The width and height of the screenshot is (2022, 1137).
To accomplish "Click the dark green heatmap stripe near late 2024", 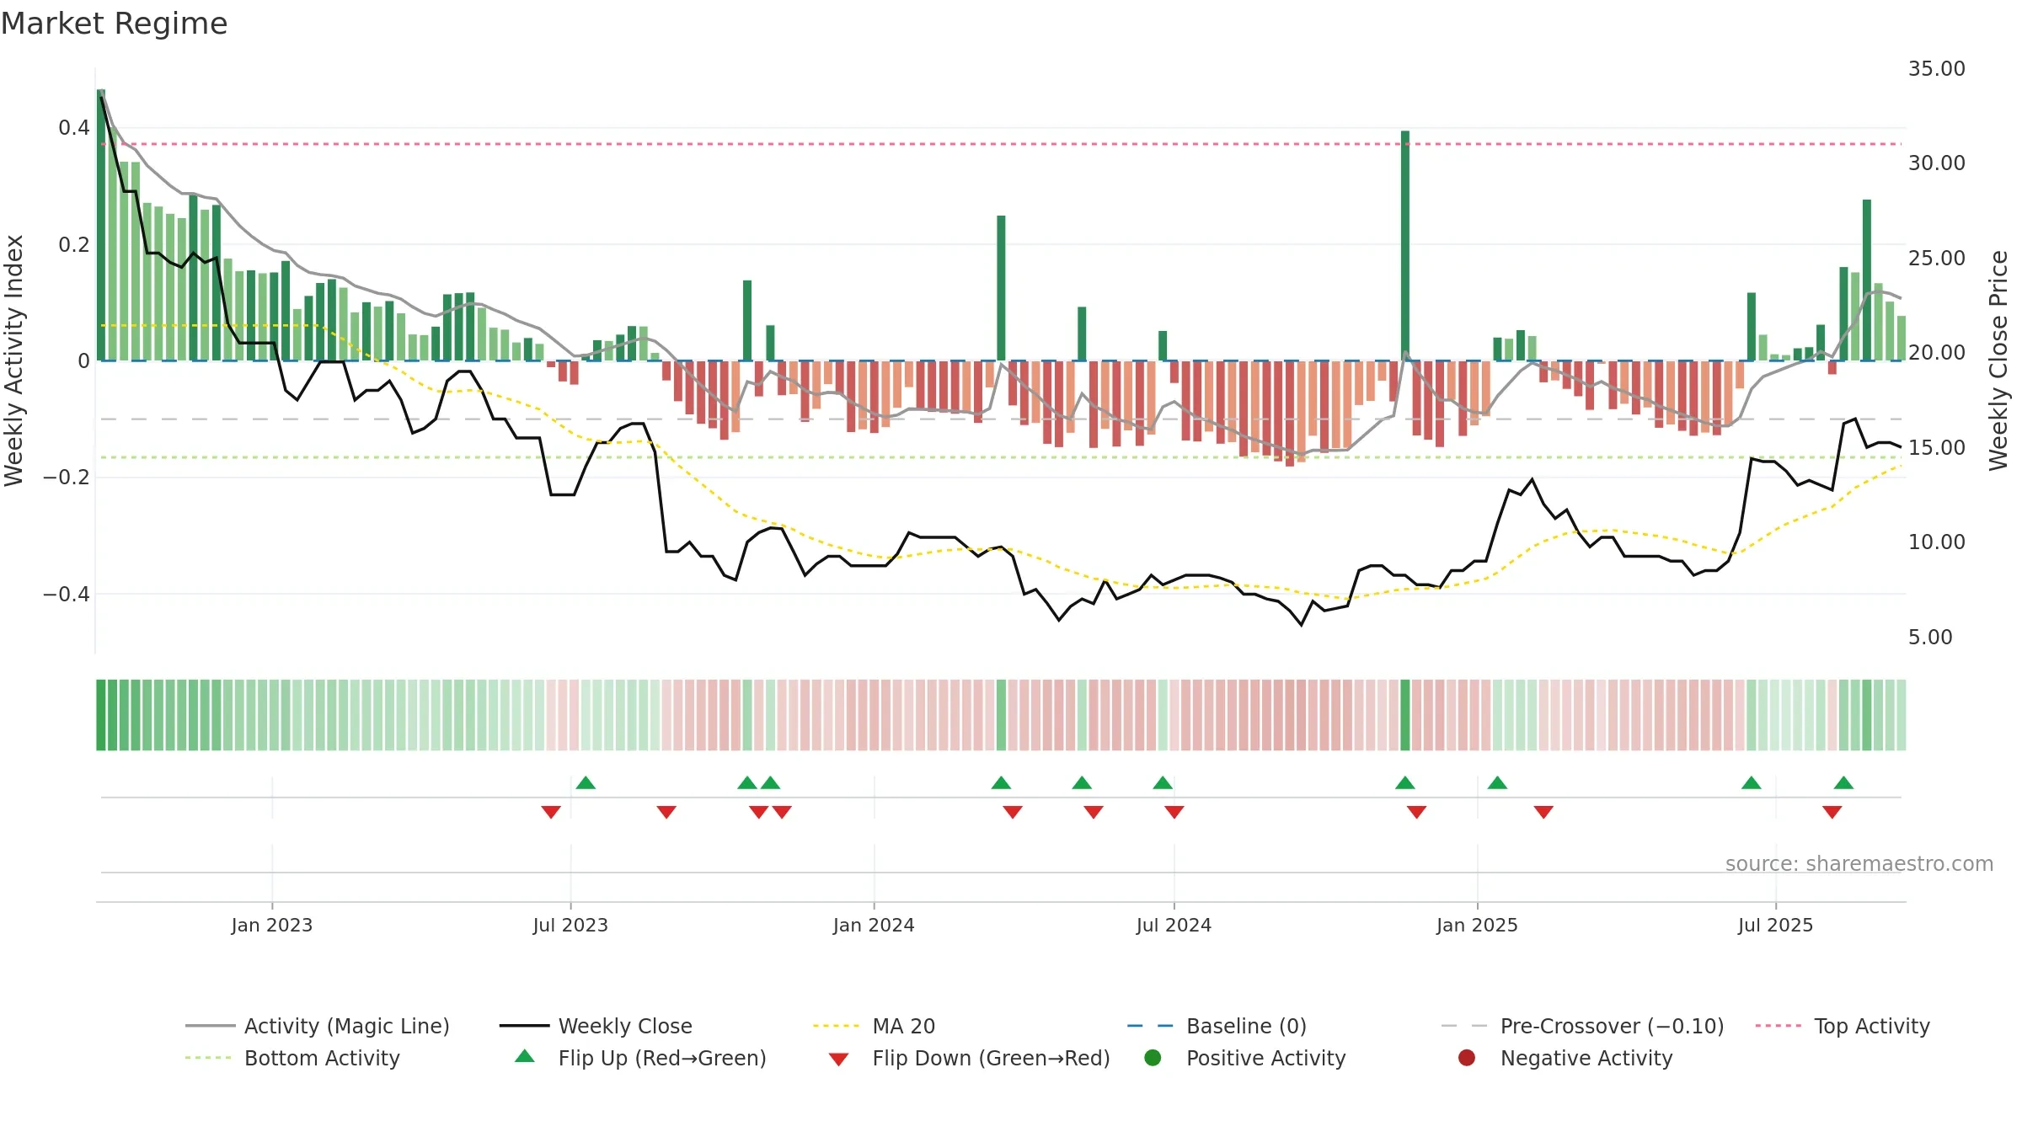I will [x=1405, y=715].
